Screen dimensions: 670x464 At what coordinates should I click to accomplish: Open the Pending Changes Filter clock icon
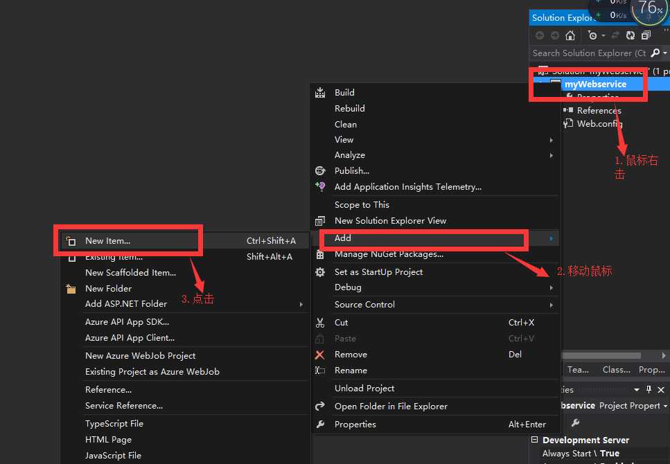tap(592, 35)
